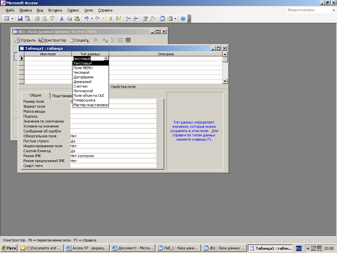Click the File Search toolbar icon
Image resolution: width=337 pixels, height=253 pixels.
(x=28, y=18)
